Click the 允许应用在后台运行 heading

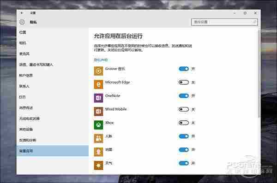118,36
